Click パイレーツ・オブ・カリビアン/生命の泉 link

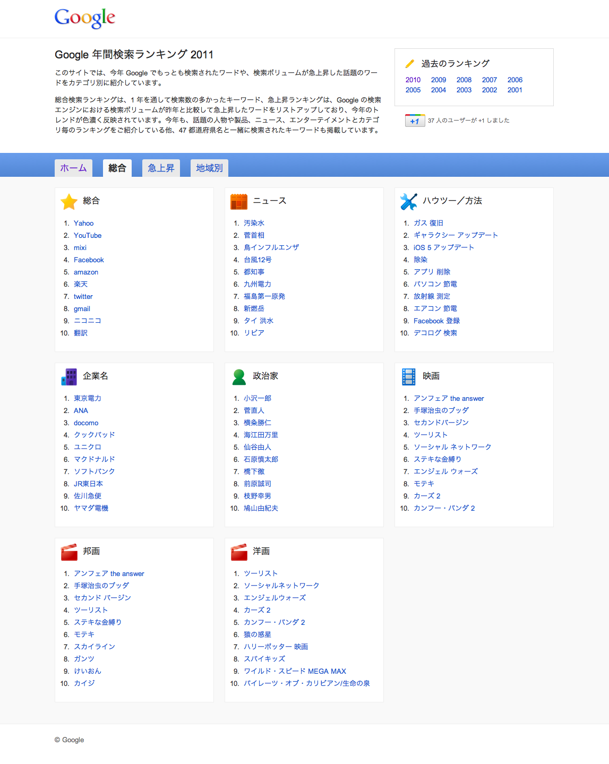coord(307,684)
